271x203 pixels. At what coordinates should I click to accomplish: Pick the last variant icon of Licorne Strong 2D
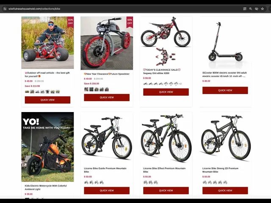[225, 182]
